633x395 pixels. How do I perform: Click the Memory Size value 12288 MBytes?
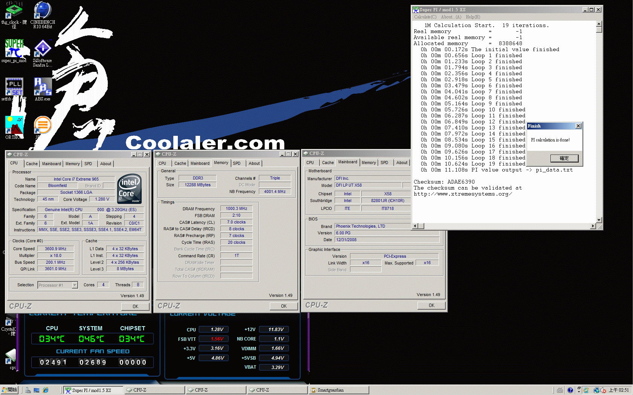197,185
